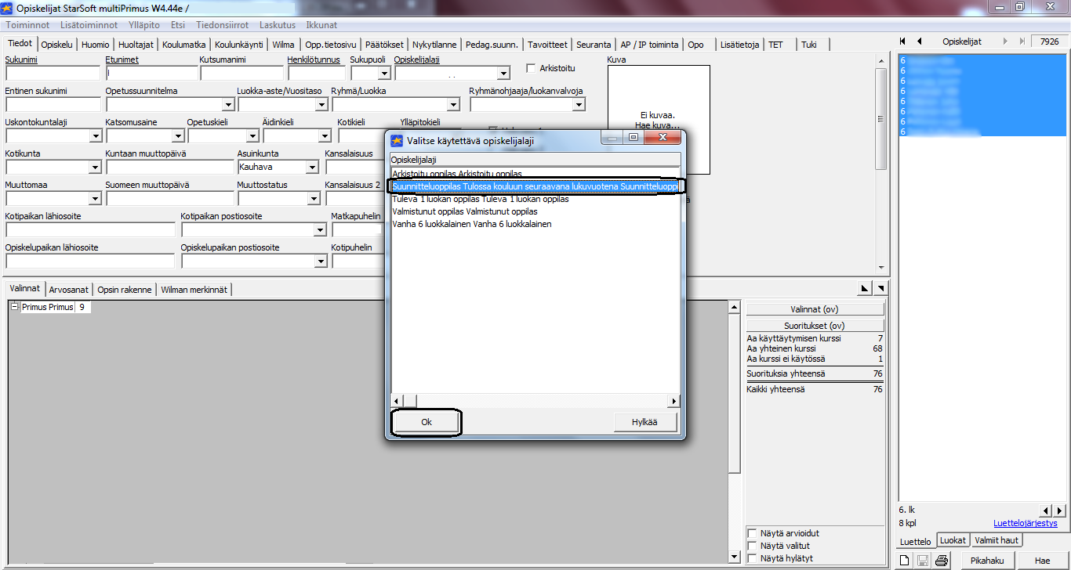Click the right arrow beside 6. lk
This screenshot has width=1071, height=570.
point(1058,510)
